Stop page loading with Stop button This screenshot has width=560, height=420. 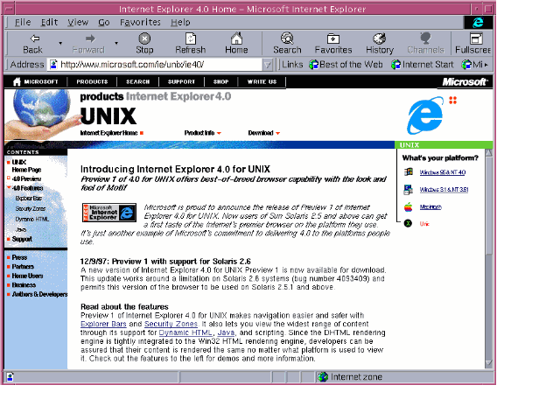[144, 43]
